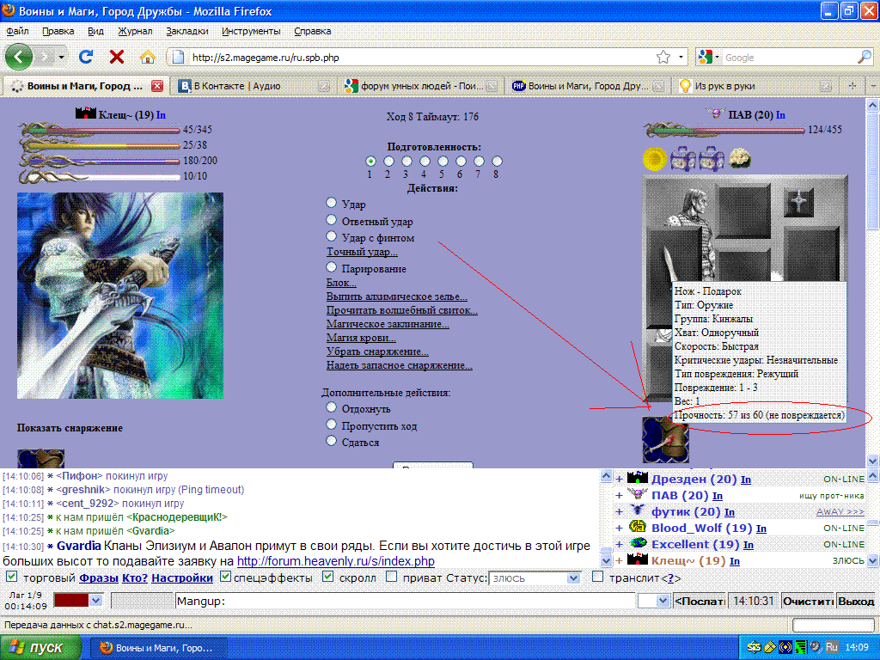The width and height of the screenshot is (880, 660).
Task: Stop loading with the red X icon
Action: point(117,57)
